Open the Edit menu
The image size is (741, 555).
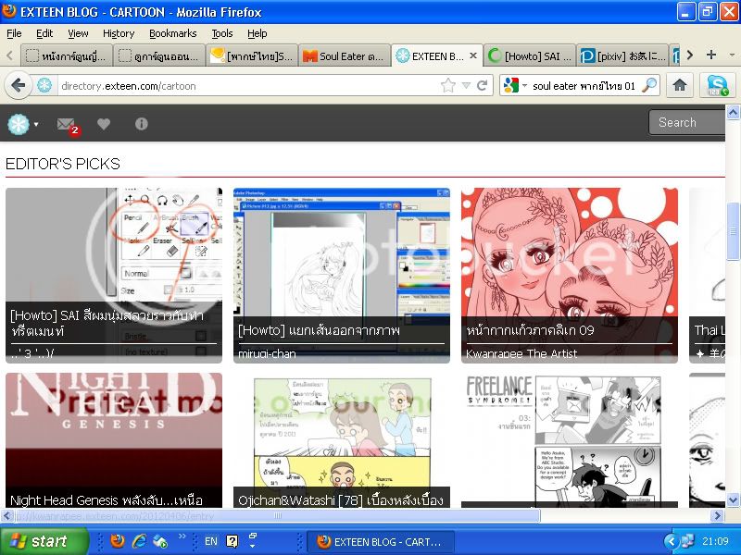[44, 33]
